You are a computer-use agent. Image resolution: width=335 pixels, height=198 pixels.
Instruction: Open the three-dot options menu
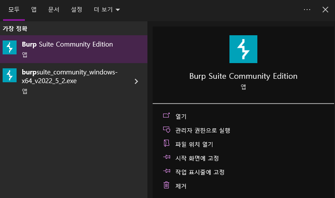tap(307, 10)
